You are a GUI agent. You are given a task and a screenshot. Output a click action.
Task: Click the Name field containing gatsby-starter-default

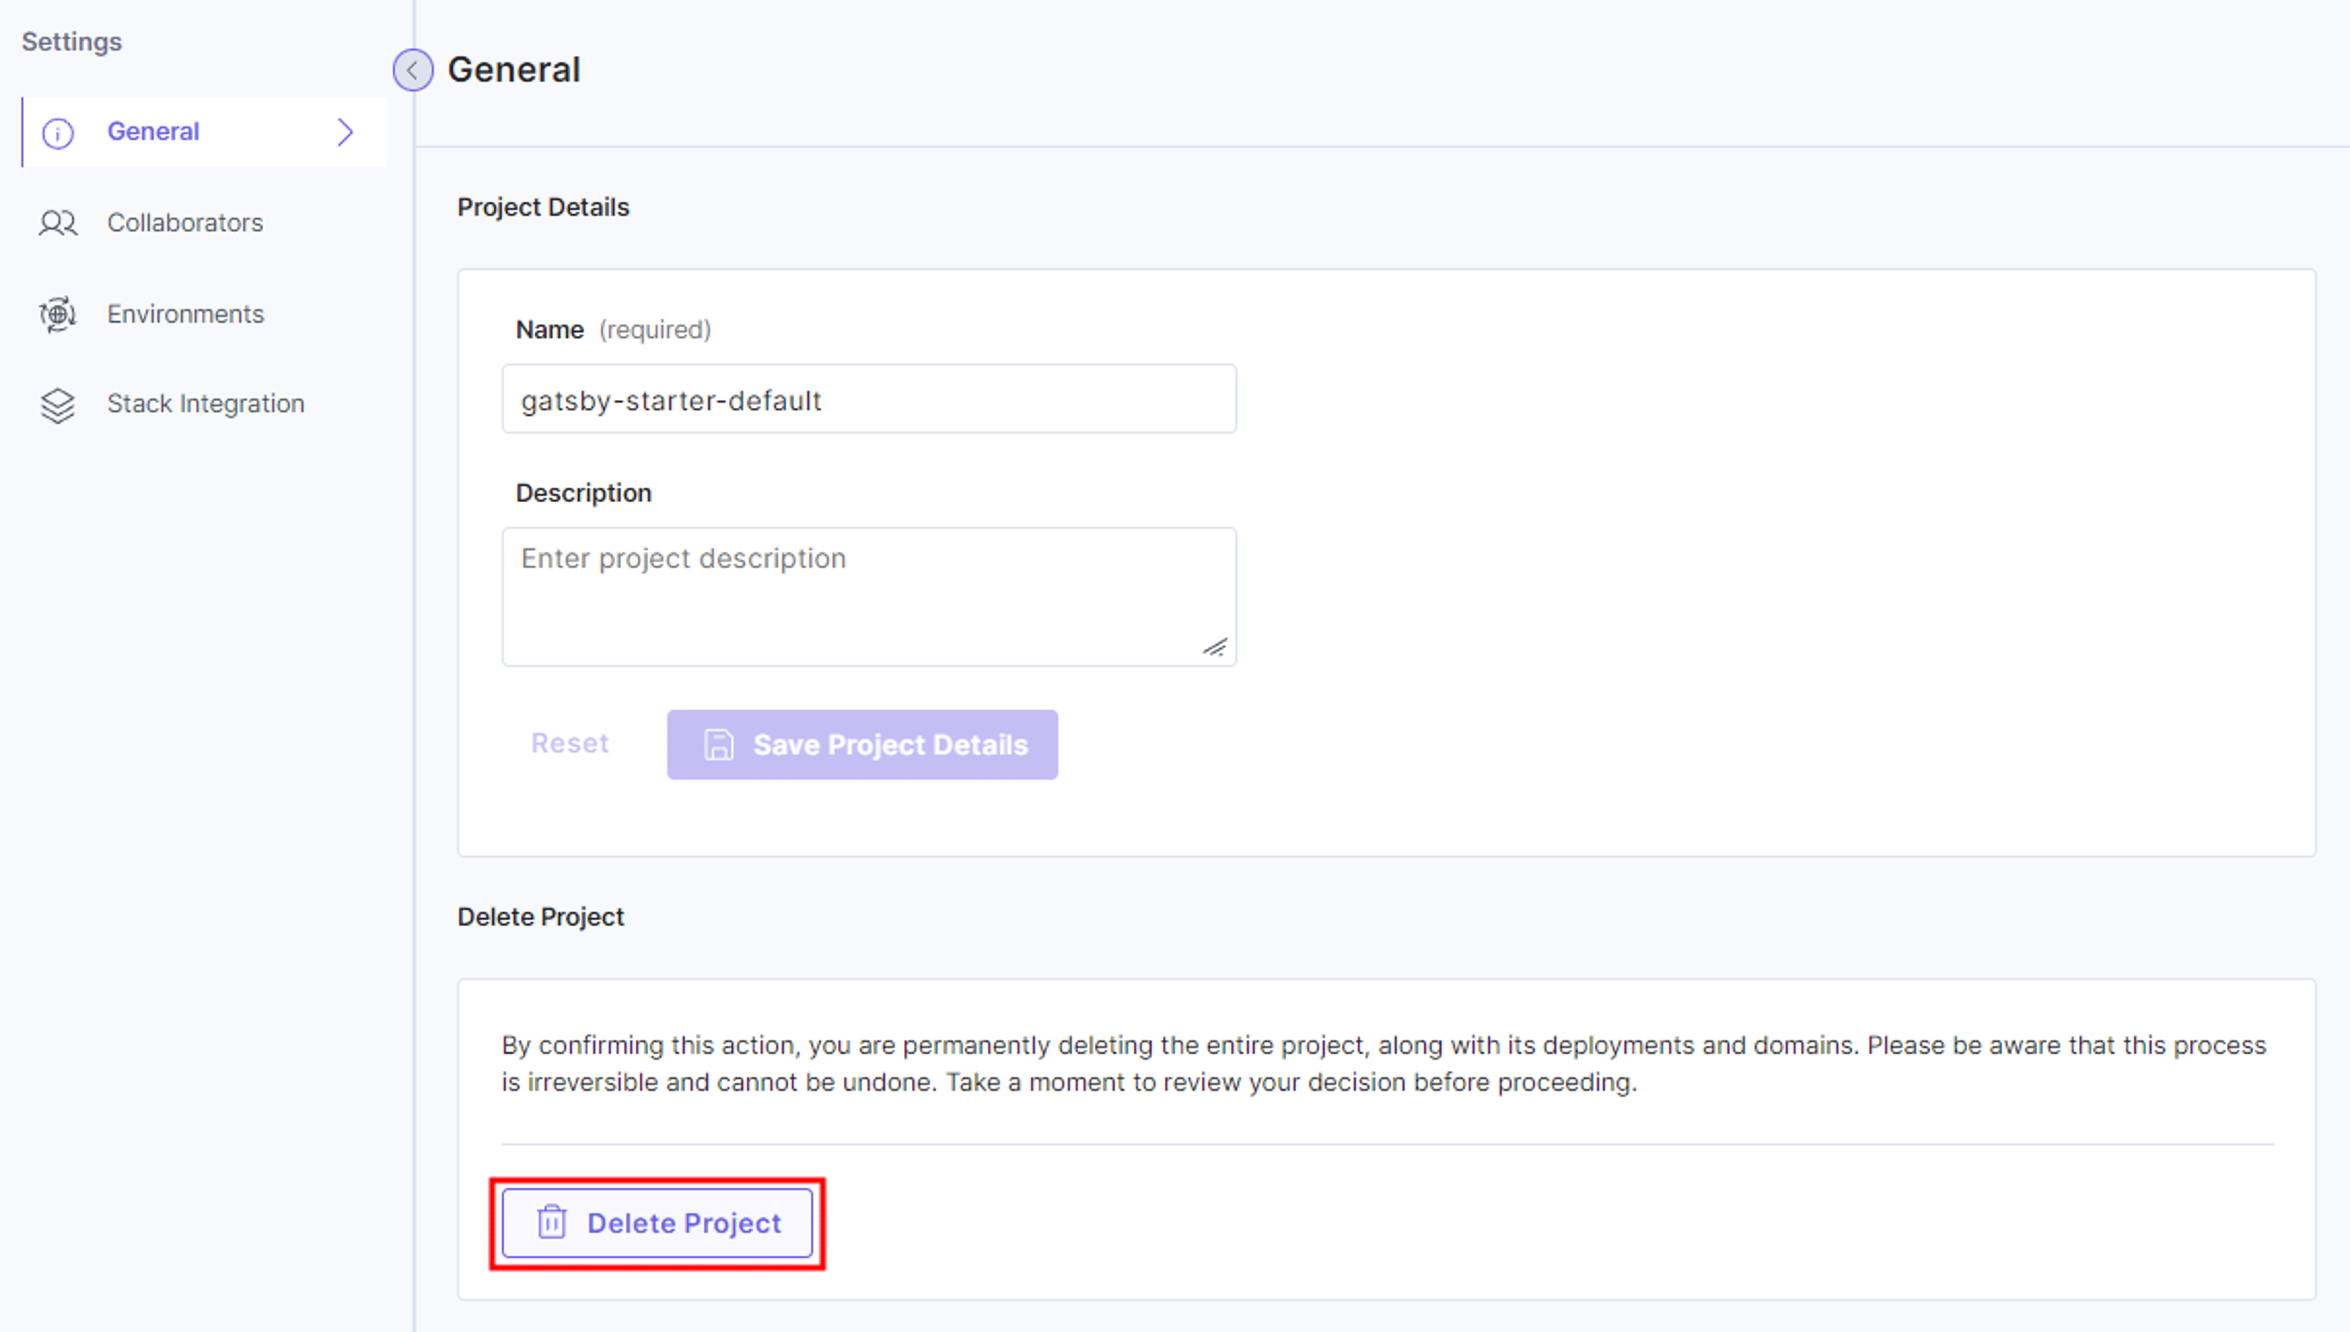869,399
